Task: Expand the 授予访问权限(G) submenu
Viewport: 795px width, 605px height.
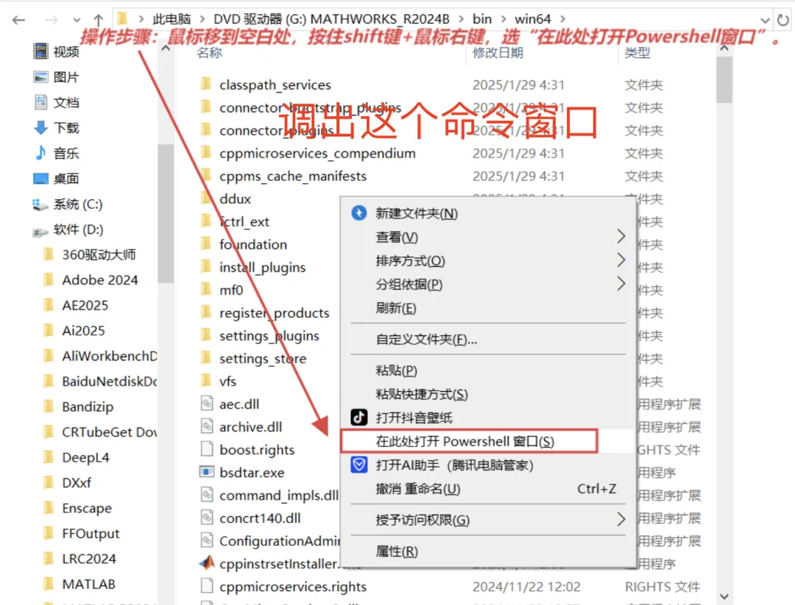Action: (x=488, y=520)
